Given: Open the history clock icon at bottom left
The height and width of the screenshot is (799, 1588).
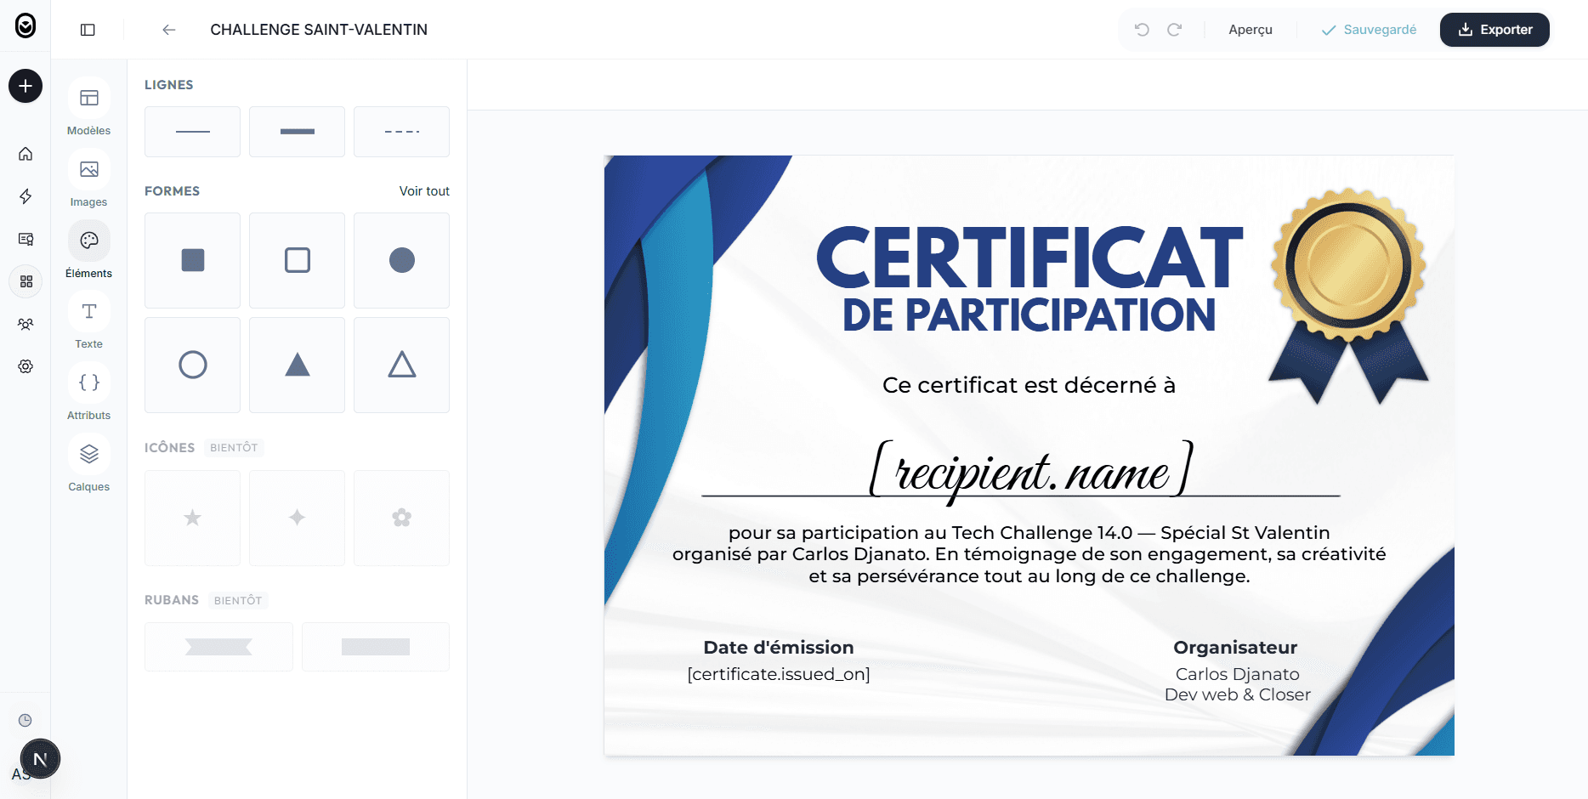Looking at the screenshot, I should [x=26, y=719].
